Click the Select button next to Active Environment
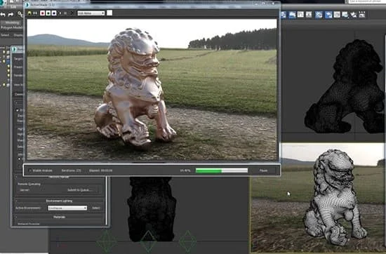This screenshot has width=386, height=254. pos(95,208)
